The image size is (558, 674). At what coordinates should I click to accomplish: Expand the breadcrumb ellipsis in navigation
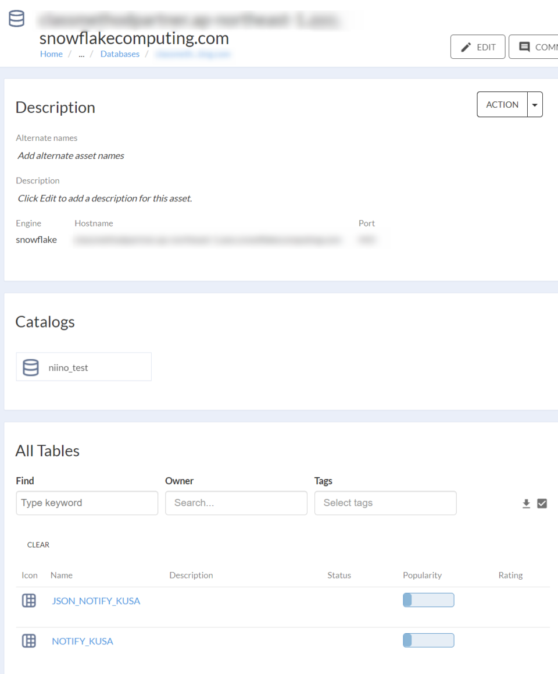(81, 54)
